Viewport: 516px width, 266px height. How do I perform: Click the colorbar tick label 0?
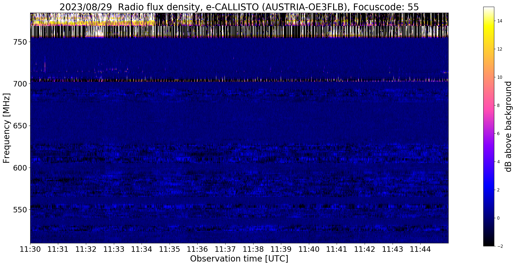(x=499, y=218)
